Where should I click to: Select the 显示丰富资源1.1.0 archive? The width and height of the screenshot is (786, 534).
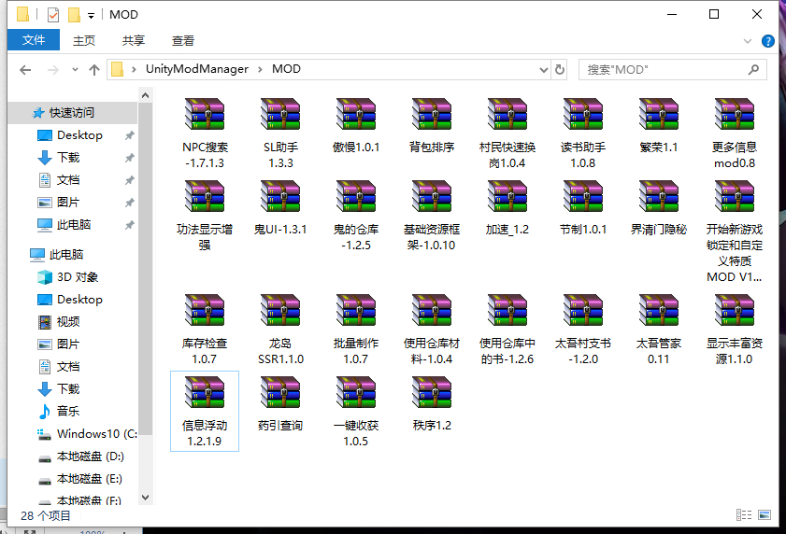[x=735, y=330]
